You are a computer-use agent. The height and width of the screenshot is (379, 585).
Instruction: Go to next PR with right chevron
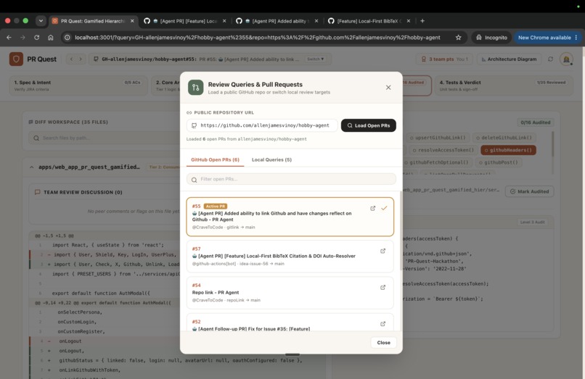click(81, 59)
